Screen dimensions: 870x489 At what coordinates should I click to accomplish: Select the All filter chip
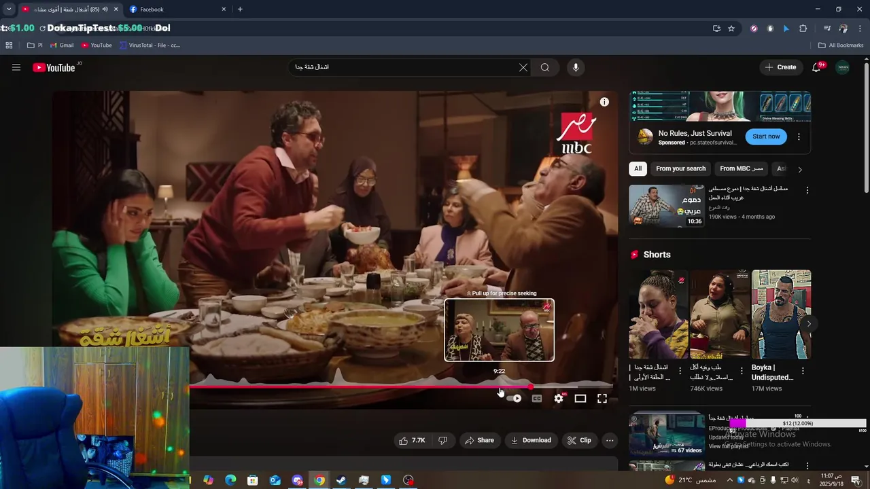[x=638, y=168]
